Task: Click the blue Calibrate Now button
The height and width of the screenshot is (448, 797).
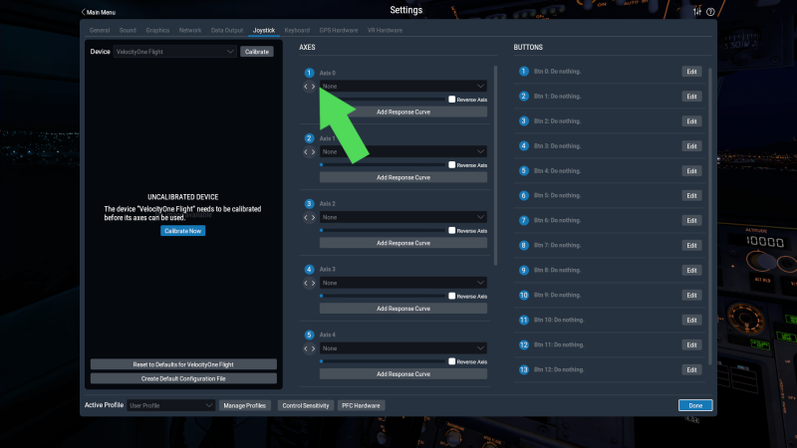Action: pos(183,231)
